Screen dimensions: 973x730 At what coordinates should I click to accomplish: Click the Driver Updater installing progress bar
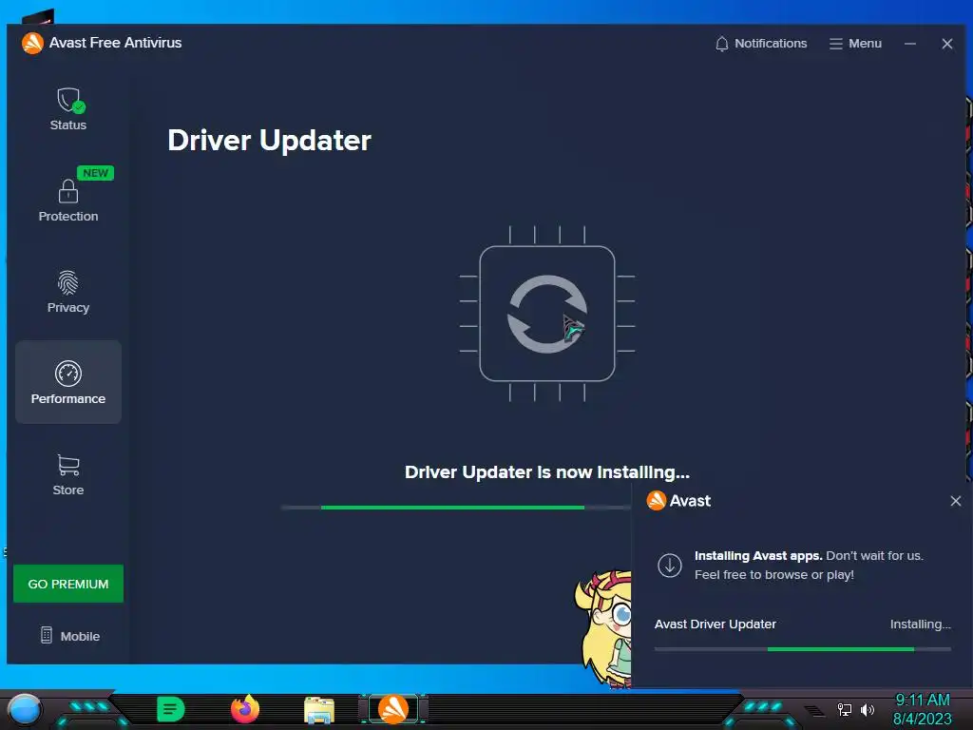[456, 508]
